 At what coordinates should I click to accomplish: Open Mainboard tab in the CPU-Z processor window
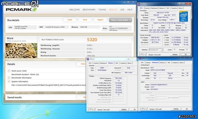tap(154, 8)
